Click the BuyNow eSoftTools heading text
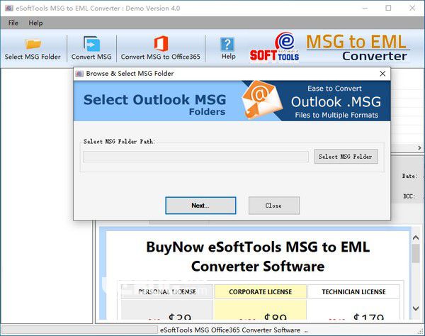Viewport: 425px width, 336px height. click(258, 257)
